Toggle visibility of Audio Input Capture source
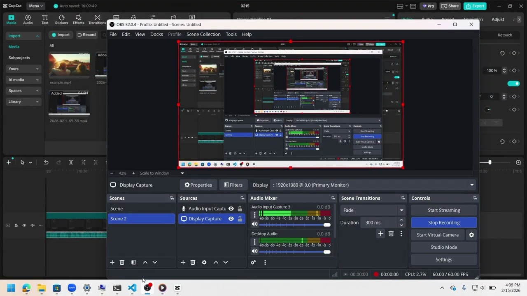This screenshot has height=296, width=527. [231, 209]
